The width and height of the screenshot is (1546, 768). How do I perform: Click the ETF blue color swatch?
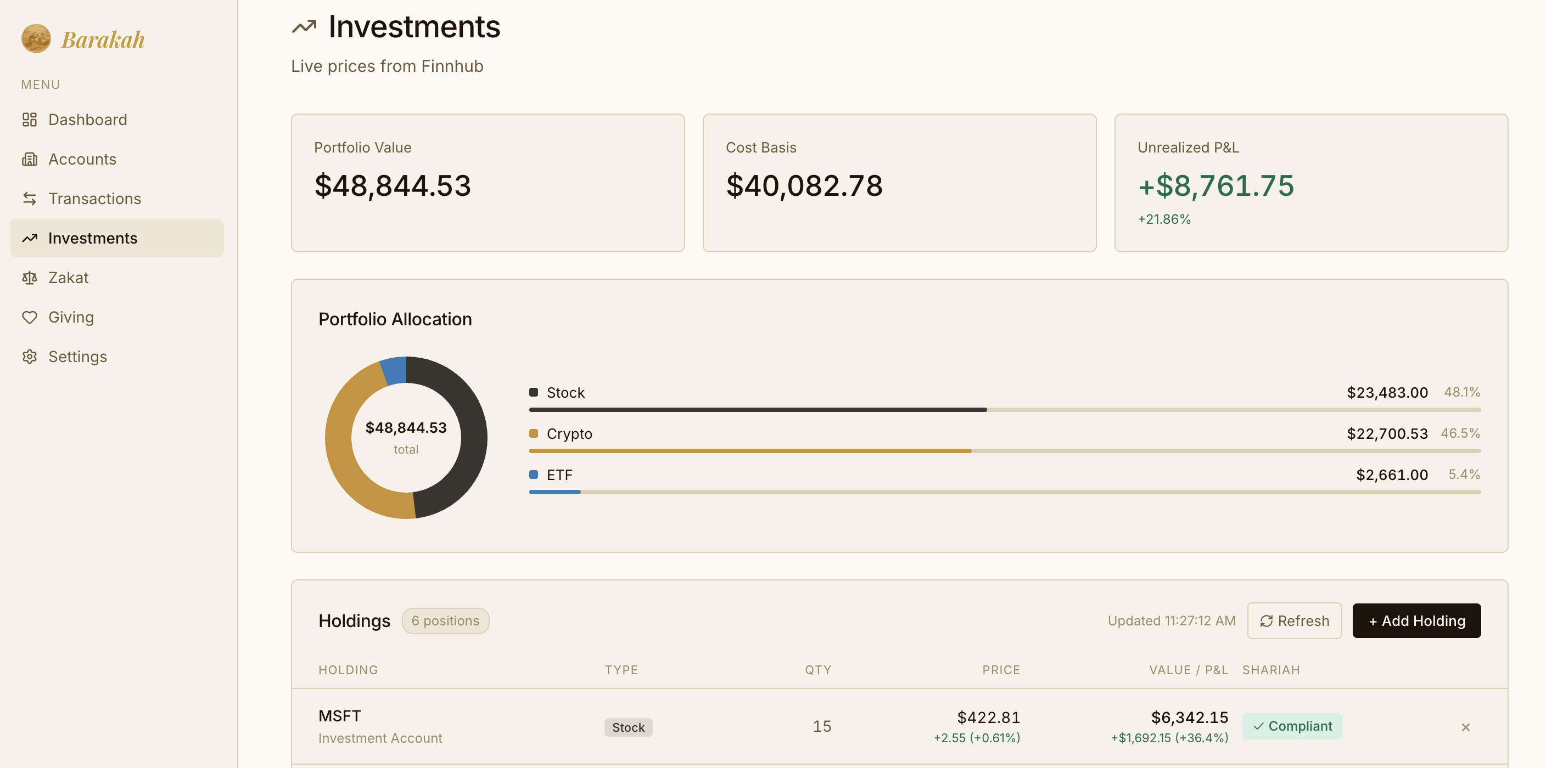[x=533, y=474]
